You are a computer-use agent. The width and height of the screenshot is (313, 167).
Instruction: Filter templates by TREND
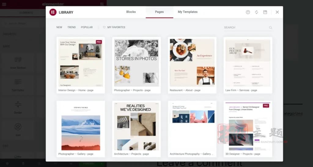72,27
